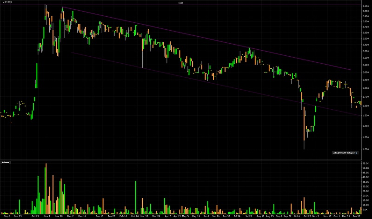Select the upper descending purple channel trendline
Image resolution: width=372 pixels, height=219 pixels.
pos(206,39)
